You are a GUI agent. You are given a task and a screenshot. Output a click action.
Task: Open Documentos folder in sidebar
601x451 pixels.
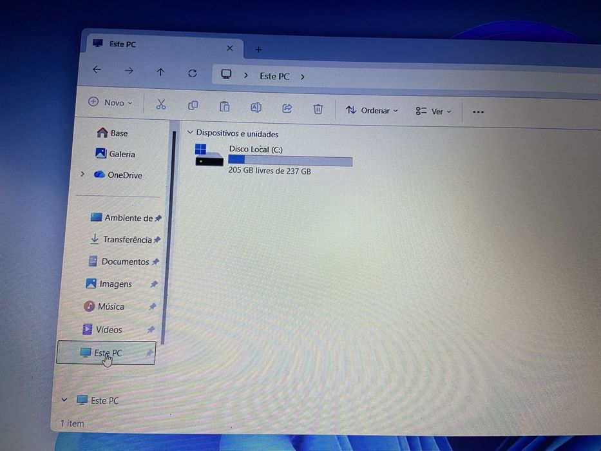[119, 262]
